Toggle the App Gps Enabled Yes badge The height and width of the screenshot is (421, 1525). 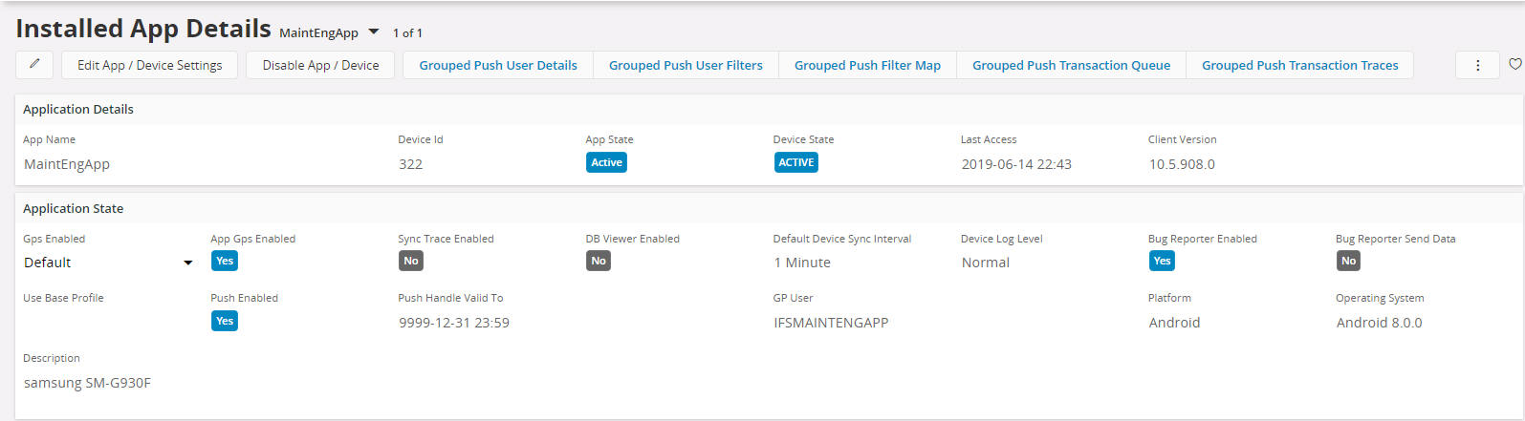(225, 261)
